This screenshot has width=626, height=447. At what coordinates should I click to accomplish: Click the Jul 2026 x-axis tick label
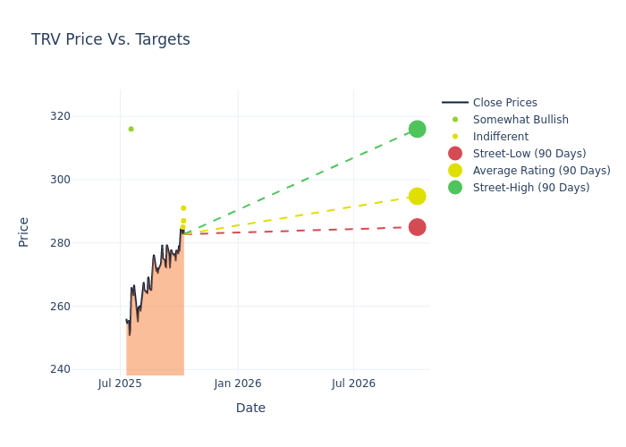[x=354, y=384]
